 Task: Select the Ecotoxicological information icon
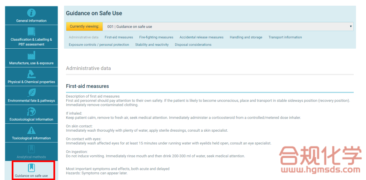point(31,111)
